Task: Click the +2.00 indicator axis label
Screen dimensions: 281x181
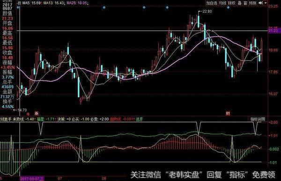Action: point(273,123)
